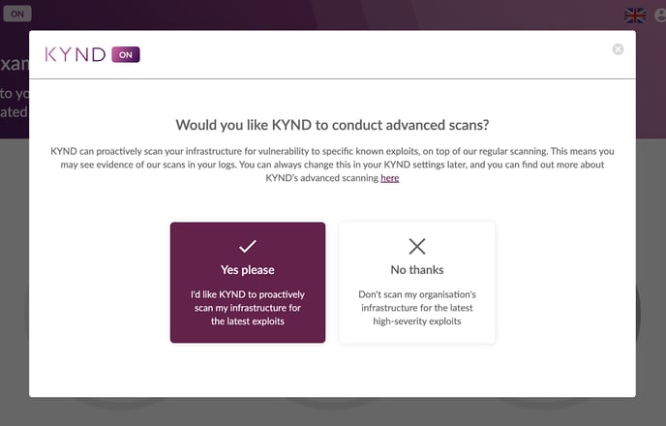Click the advanced scans explanation paragraph
The image size is (666, 426).
tap(332, 165)
